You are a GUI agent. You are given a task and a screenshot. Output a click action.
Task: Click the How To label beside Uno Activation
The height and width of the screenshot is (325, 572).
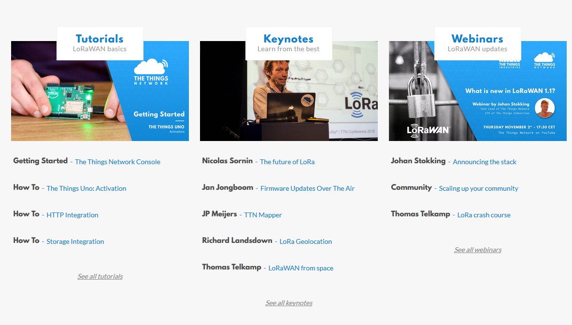pos(26,187)
